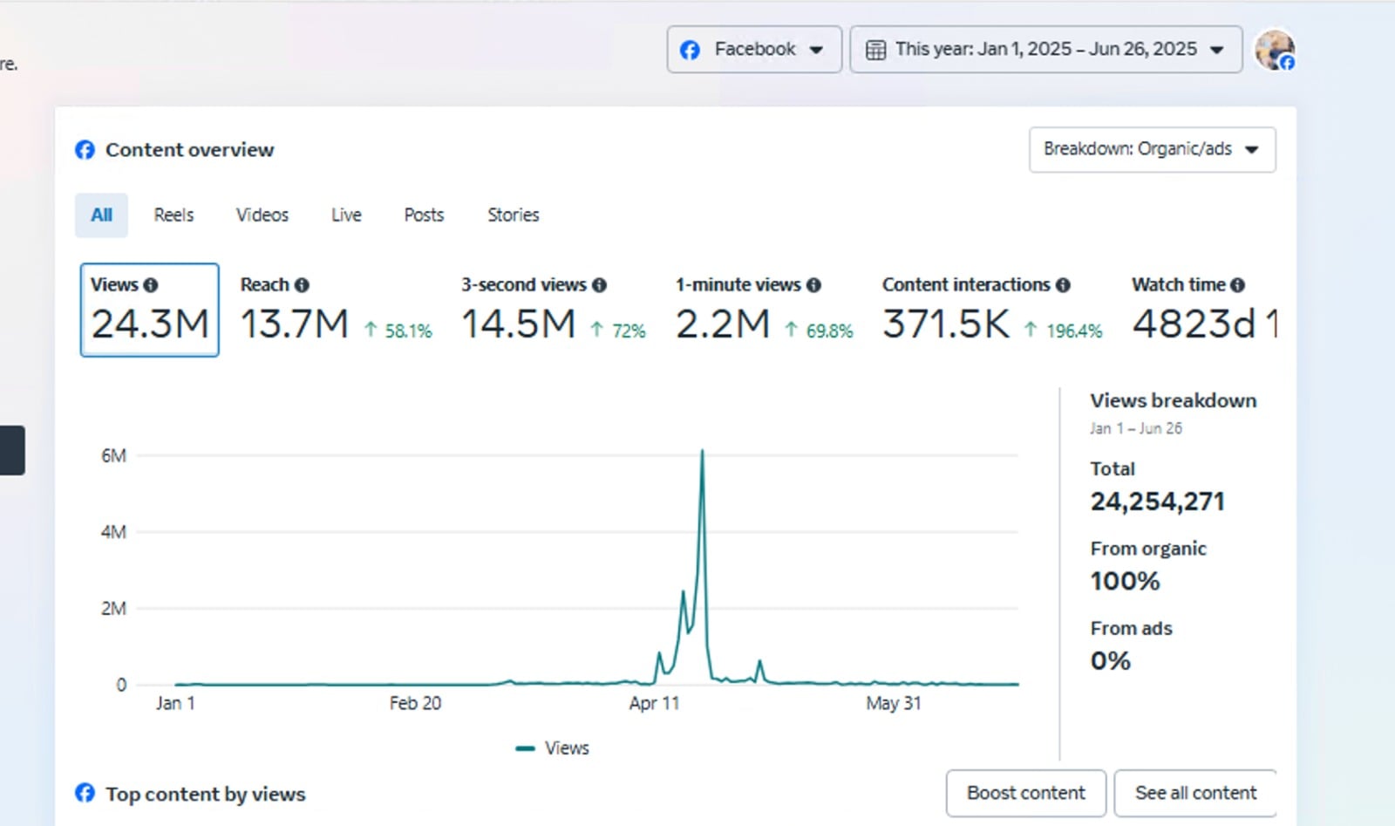Image resolution: width=1395 pixels, height=826 pixels.
Task: Click info icon beside Reach metric
Action: (x=302, y=285)
